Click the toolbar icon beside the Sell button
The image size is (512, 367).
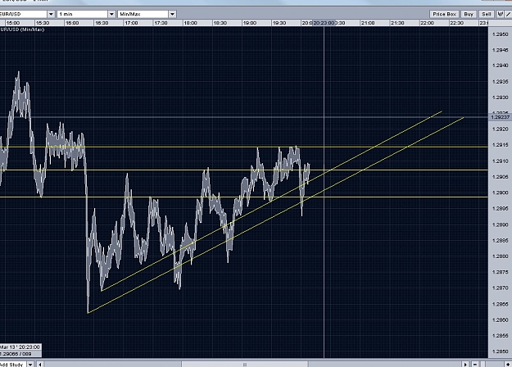(x=500, y=14)
